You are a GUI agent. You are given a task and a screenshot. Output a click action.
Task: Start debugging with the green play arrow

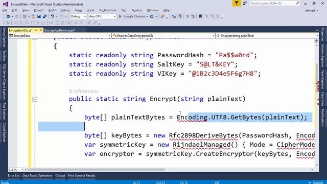(x=120, y=16)
